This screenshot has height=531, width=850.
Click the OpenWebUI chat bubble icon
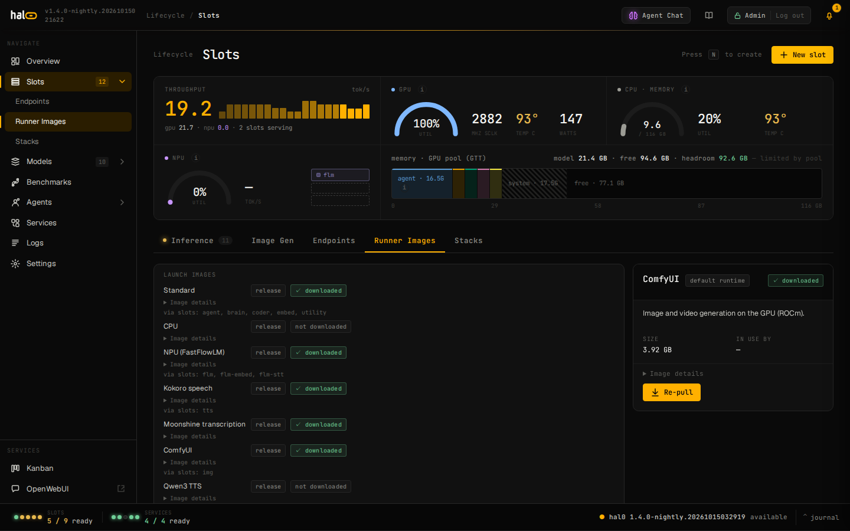point(15,489)
